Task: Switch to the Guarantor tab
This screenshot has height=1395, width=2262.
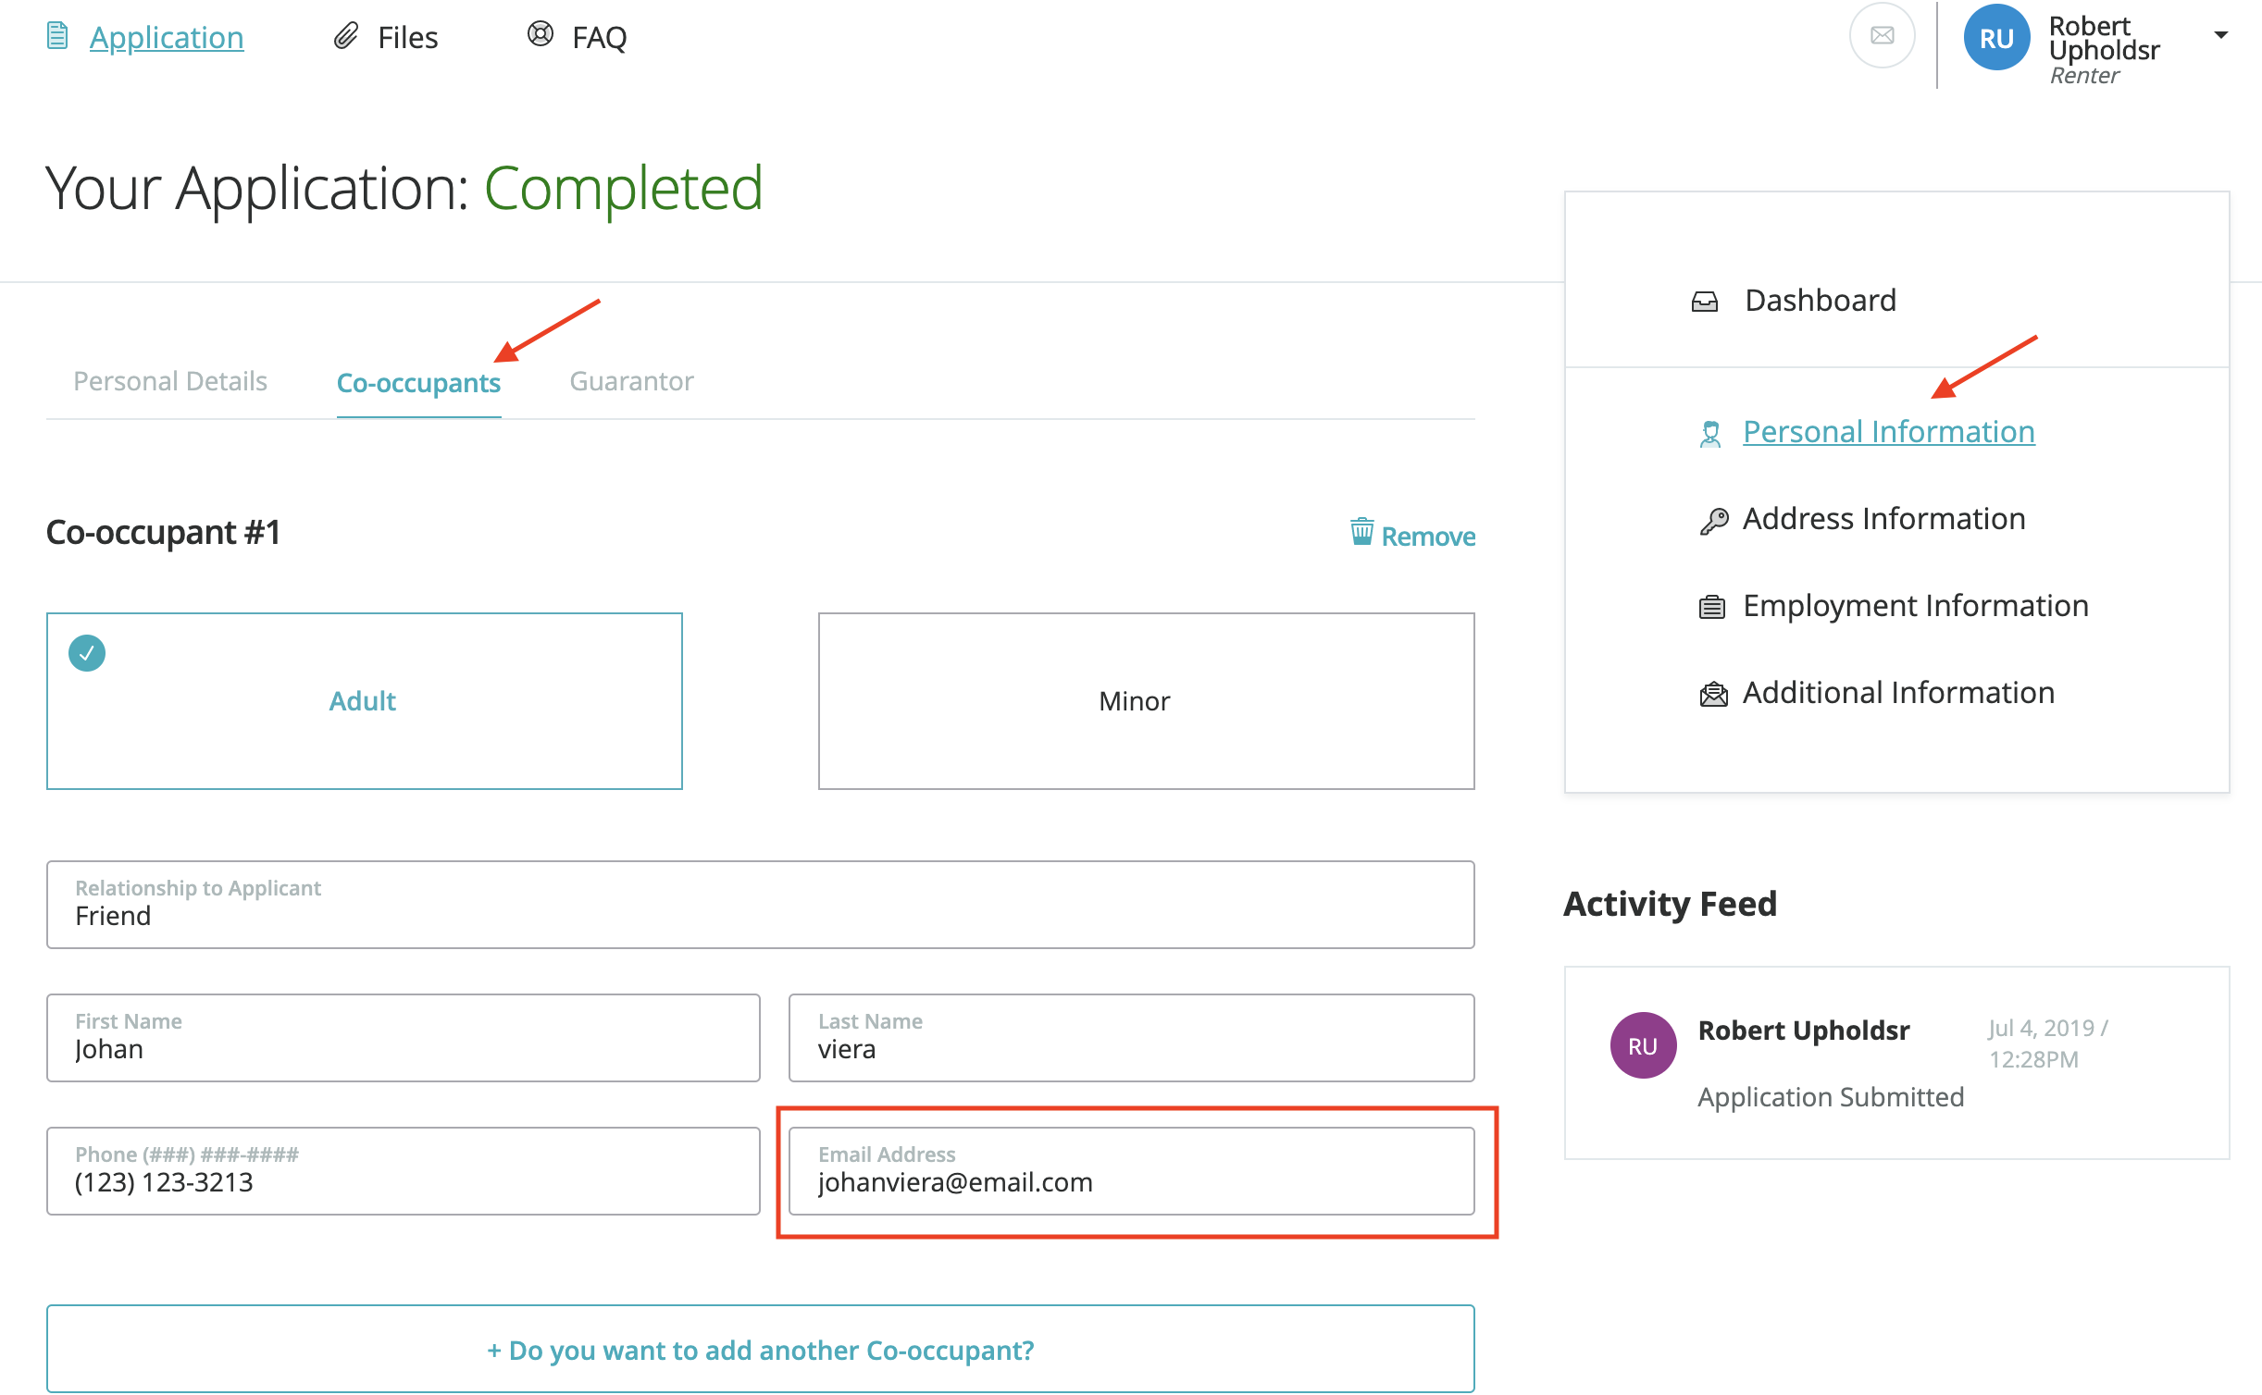Action: (x=631, y=381)
